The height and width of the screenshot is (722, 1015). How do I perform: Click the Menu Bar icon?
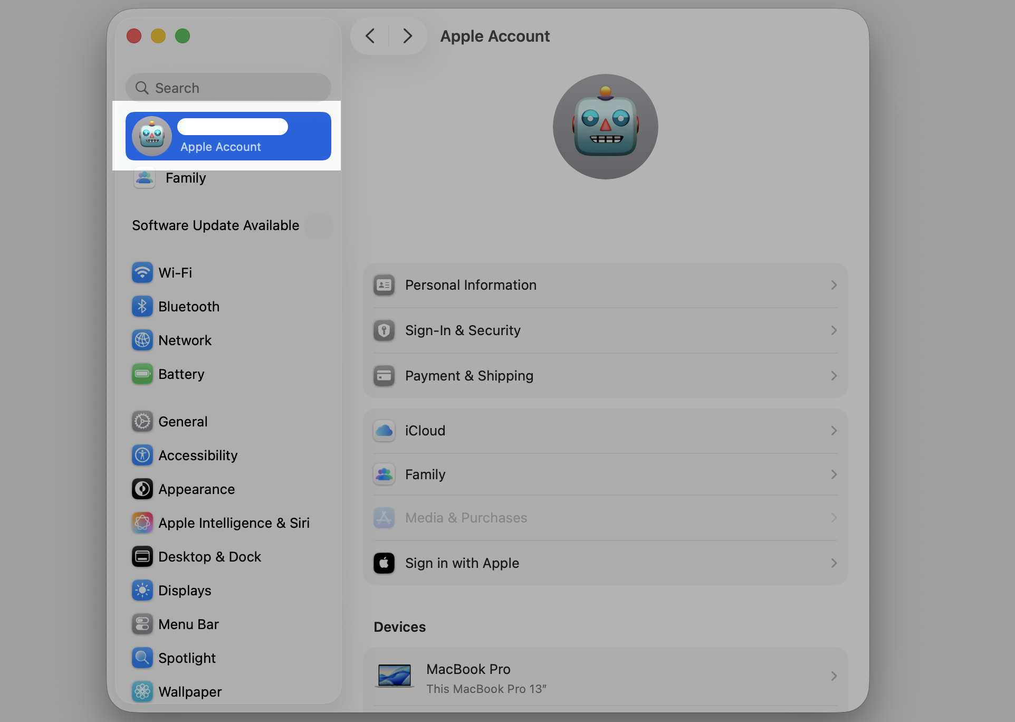pyautogui.click(x=142, y=624)
